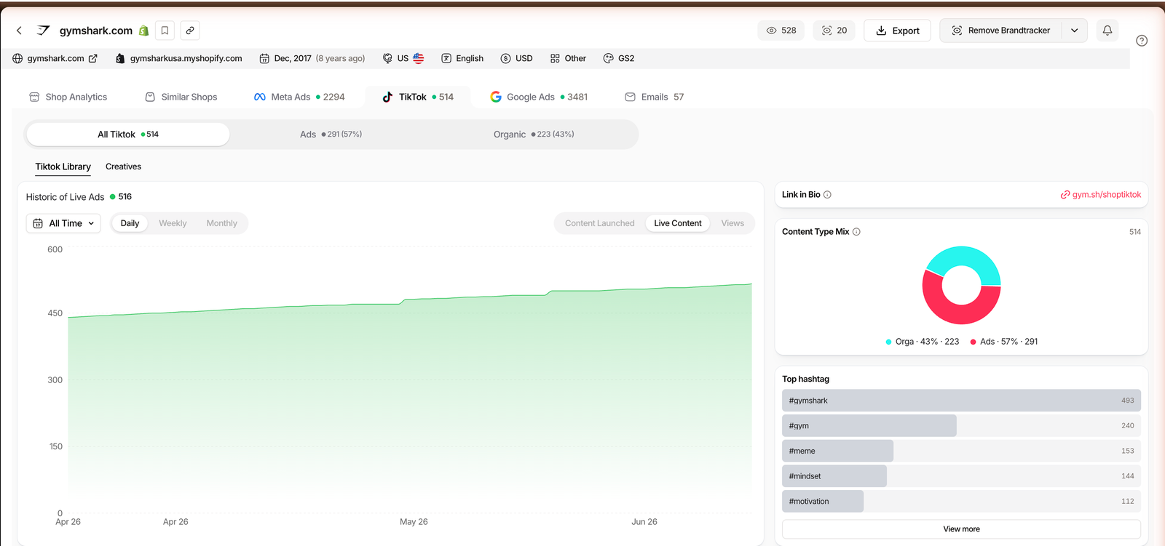This screenshot has width=1165, height=546.
Task: Click Content Type Mix info icon
Action: (856, 232)
